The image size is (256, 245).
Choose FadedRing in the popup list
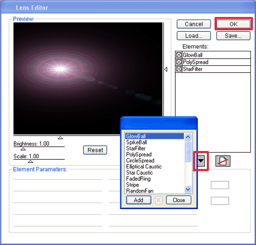pos(155,179)
